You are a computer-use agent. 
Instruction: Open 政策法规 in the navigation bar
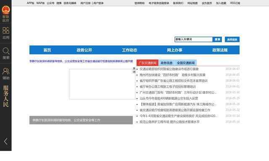(x=220, y=50)
